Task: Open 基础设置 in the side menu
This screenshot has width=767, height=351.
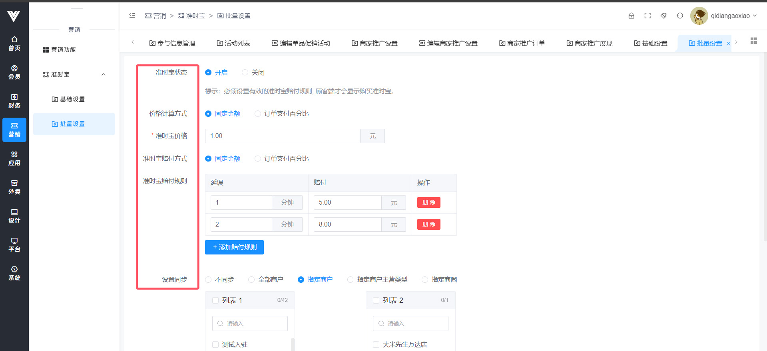Action: [x=68, y=99]
